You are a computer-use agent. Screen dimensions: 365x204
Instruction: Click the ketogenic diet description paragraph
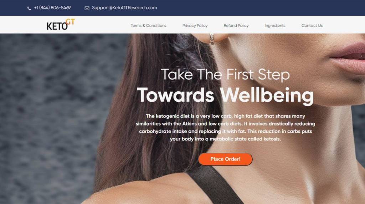(225, 127)
